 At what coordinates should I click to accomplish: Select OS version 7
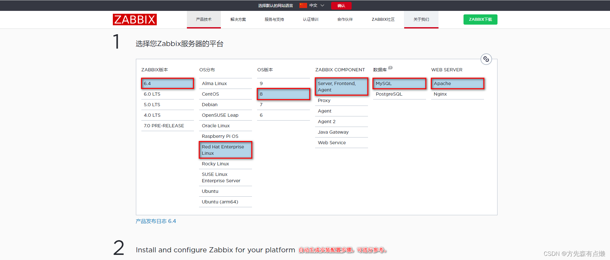click(x=283, y=105)
